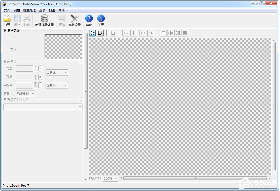
Task: Enable horizontally stacked preview view
Action: tap(185, 33)
